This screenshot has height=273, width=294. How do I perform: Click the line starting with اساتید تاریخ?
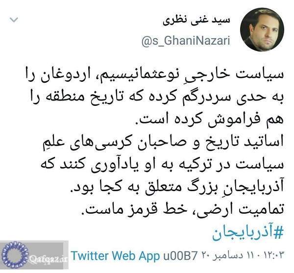[162, 143]
